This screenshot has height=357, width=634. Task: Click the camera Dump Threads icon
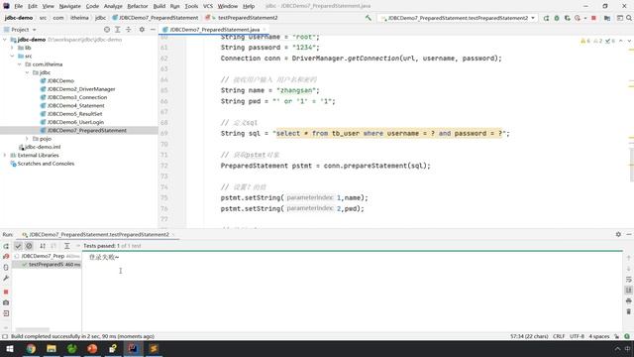tap(6, 302)
